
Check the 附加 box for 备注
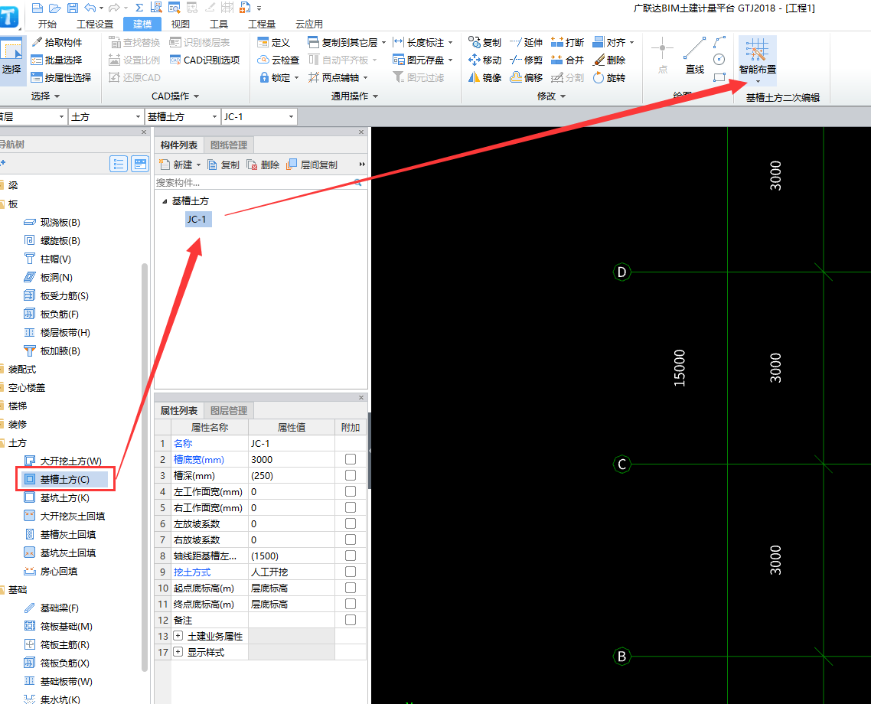tap(351, 620)
